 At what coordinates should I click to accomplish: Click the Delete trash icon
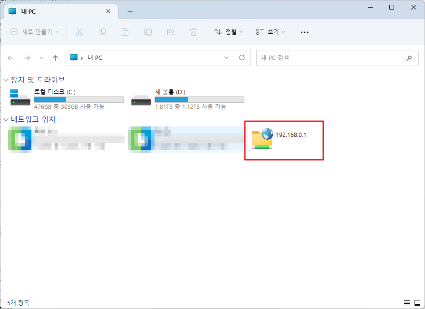[193, 32]
